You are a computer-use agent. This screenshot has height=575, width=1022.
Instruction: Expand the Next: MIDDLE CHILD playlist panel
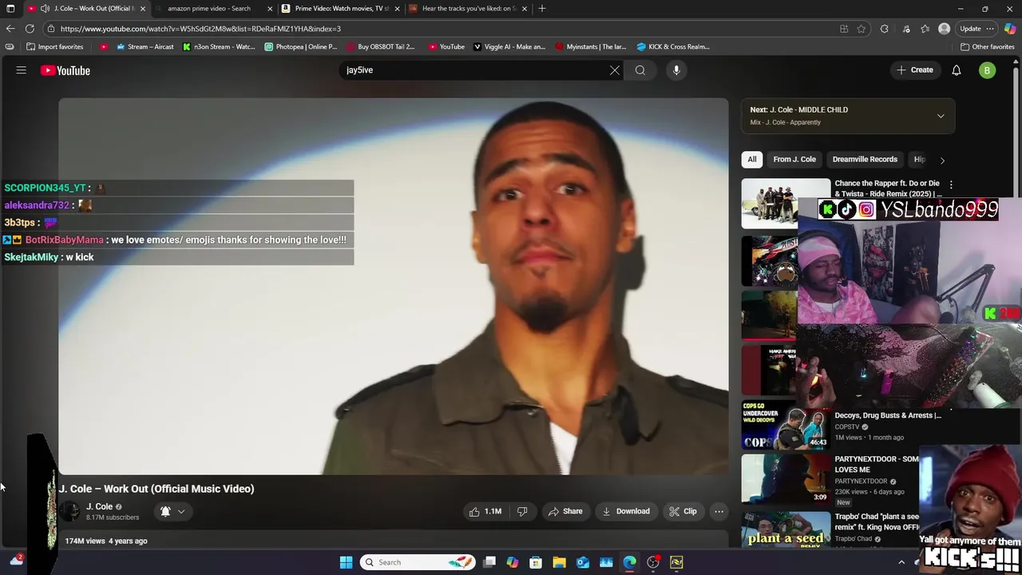point(941,116)
